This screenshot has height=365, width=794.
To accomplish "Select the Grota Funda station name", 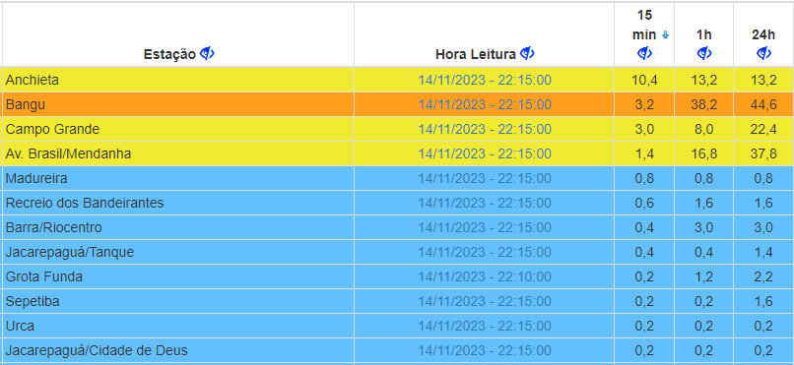I will (x=44, y=277).
